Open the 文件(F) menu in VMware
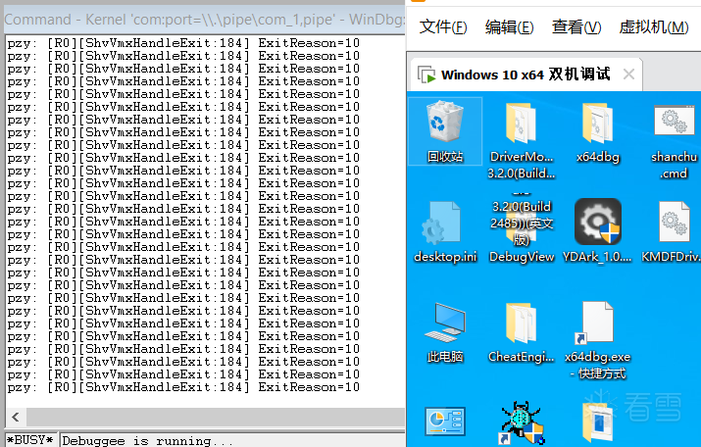The image size is (701, 447). (443, 27)
